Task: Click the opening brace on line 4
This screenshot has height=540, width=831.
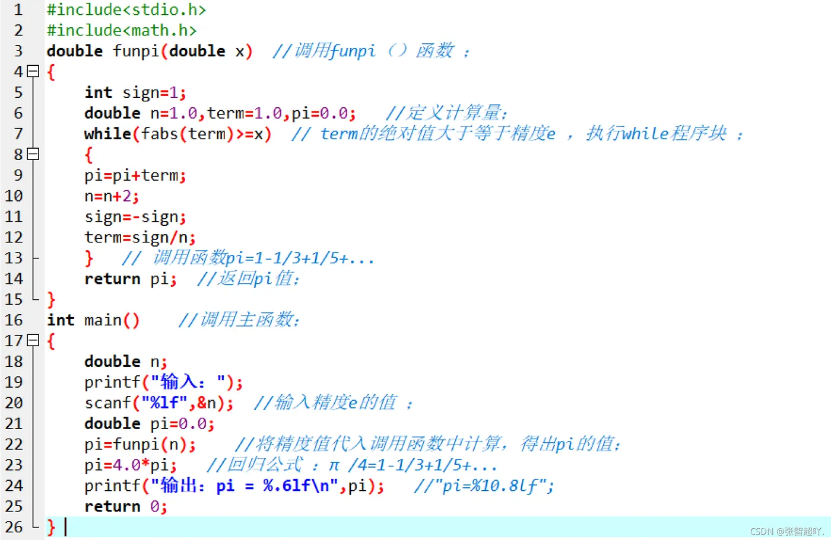Action: (x=51, y=72)
